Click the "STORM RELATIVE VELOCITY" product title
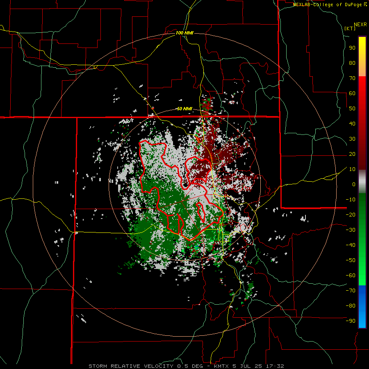 [131, 366]
